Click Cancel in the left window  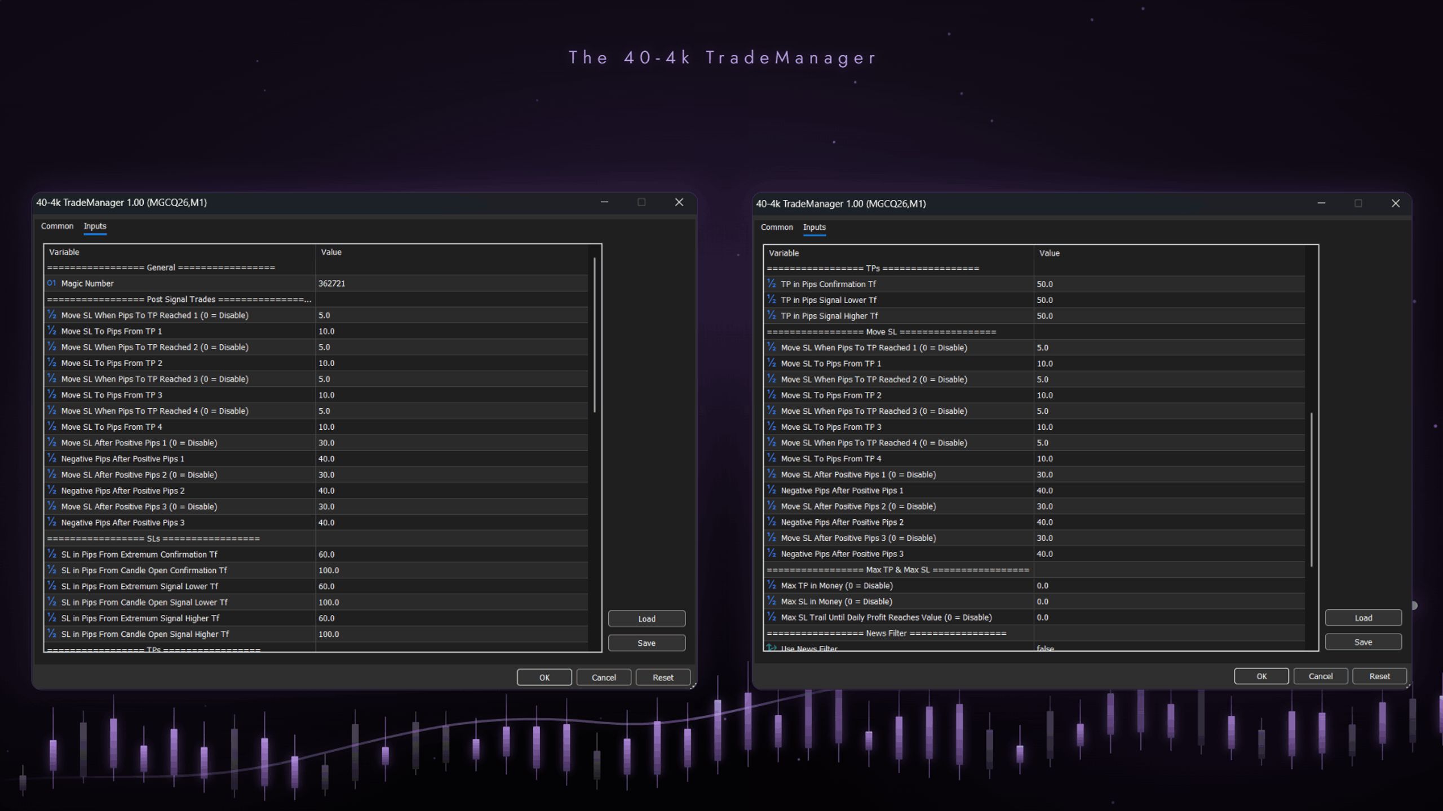pos(604,678)
